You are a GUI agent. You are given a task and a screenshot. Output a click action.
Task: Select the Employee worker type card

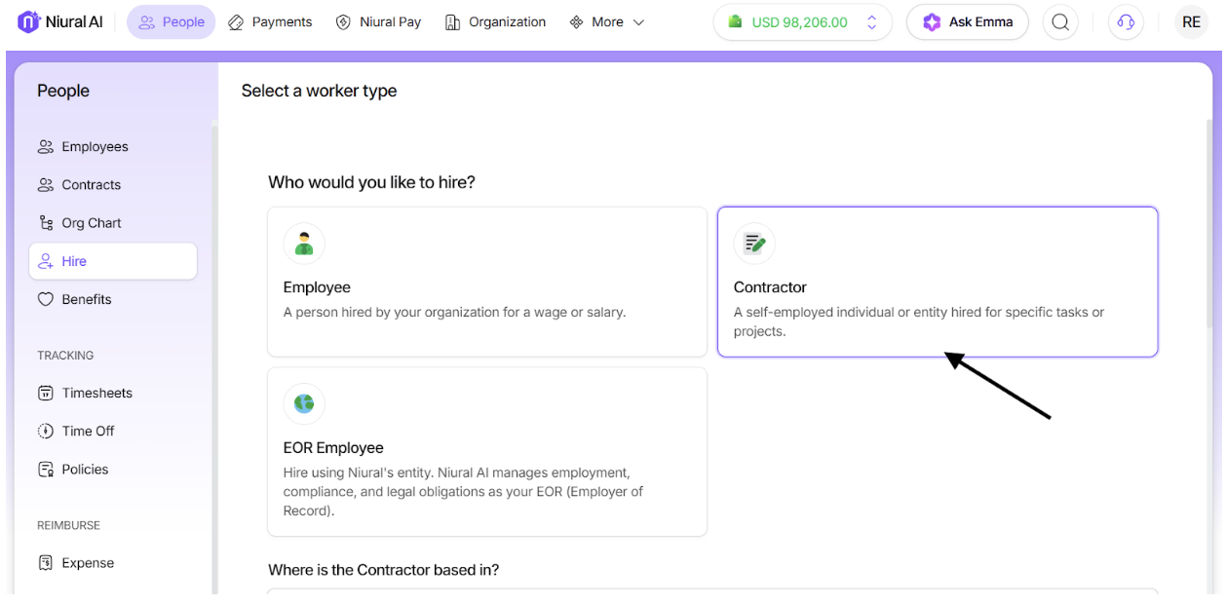[486, 282]
